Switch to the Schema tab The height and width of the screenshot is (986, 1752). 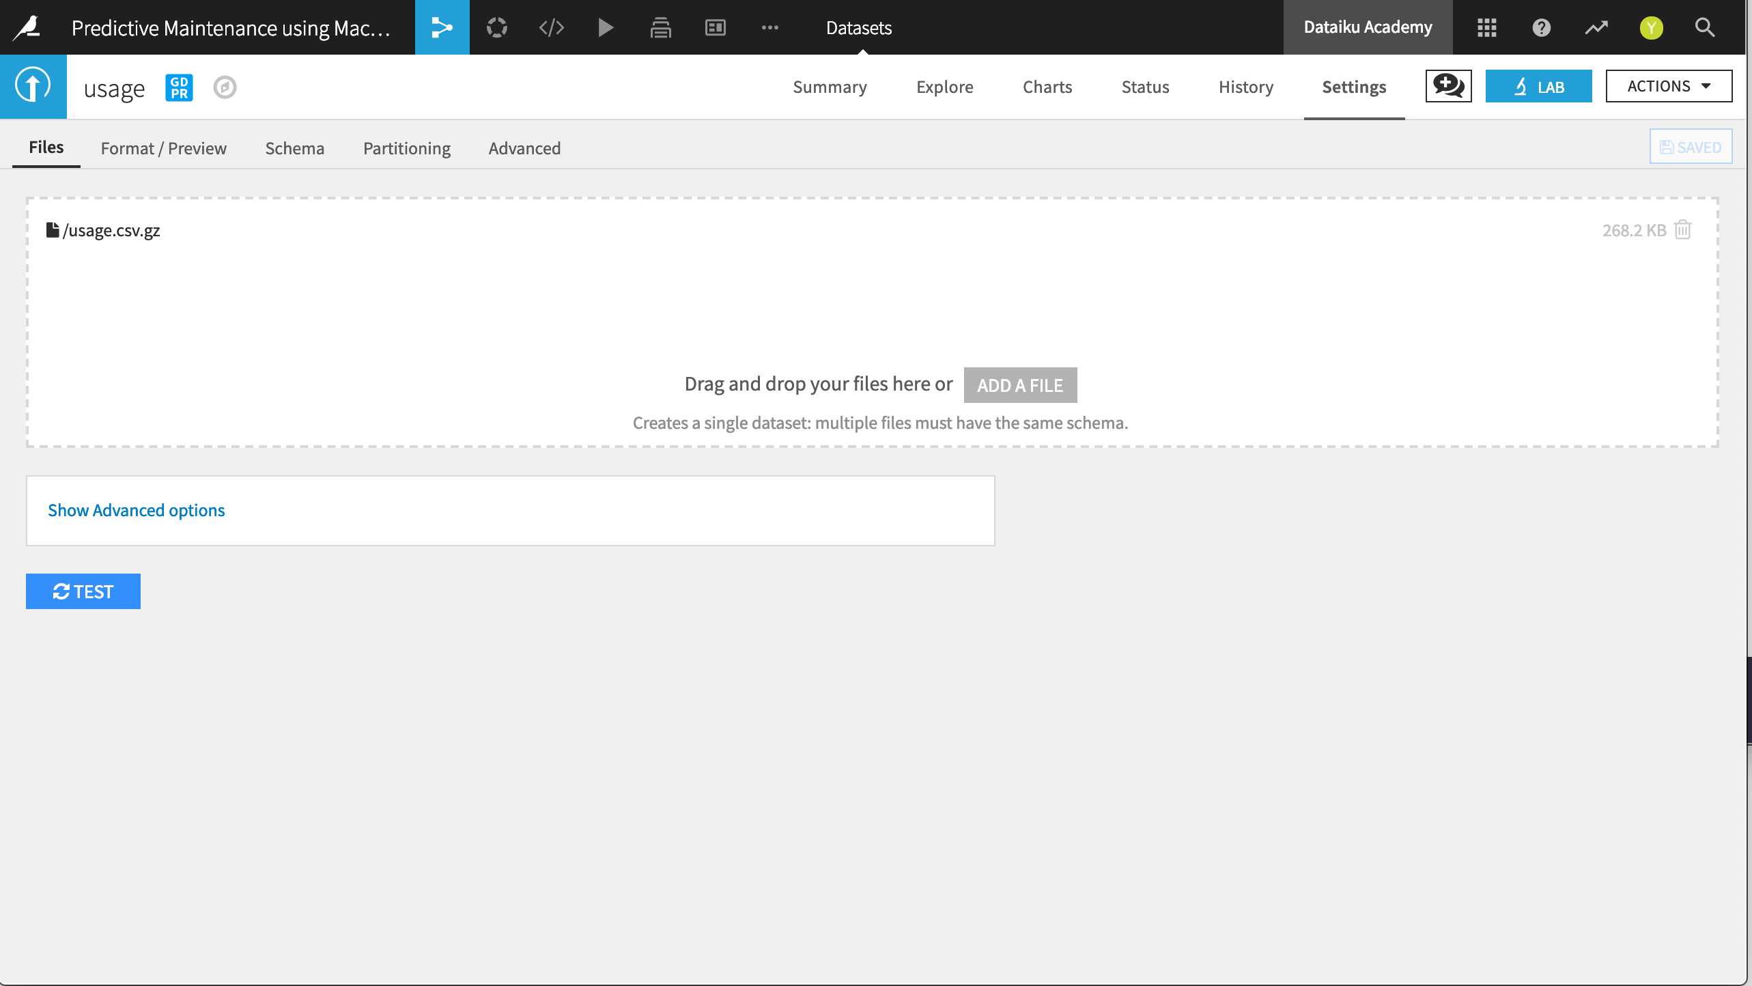pos(294,148)
